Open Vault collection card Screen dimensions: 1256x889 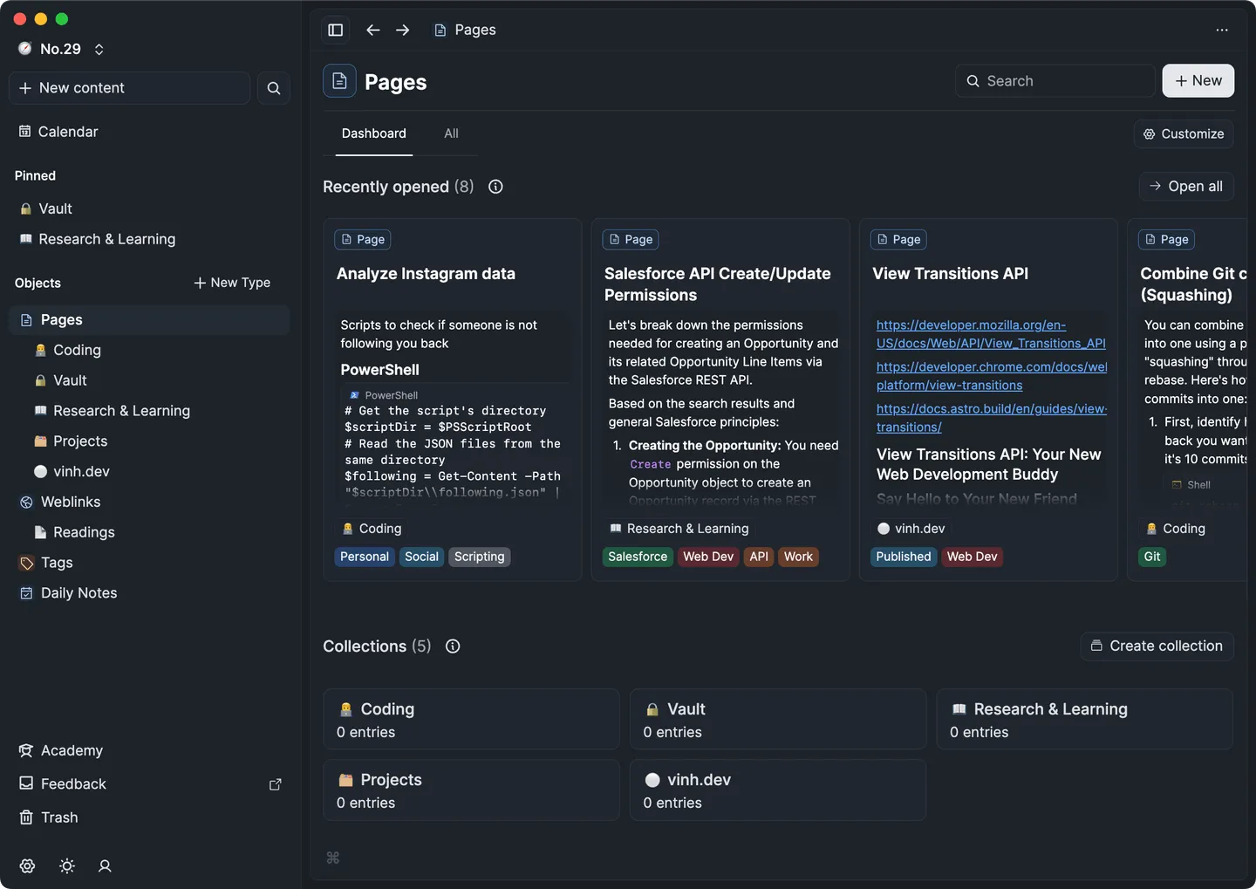pyautogui.click(x=778, y=720)
